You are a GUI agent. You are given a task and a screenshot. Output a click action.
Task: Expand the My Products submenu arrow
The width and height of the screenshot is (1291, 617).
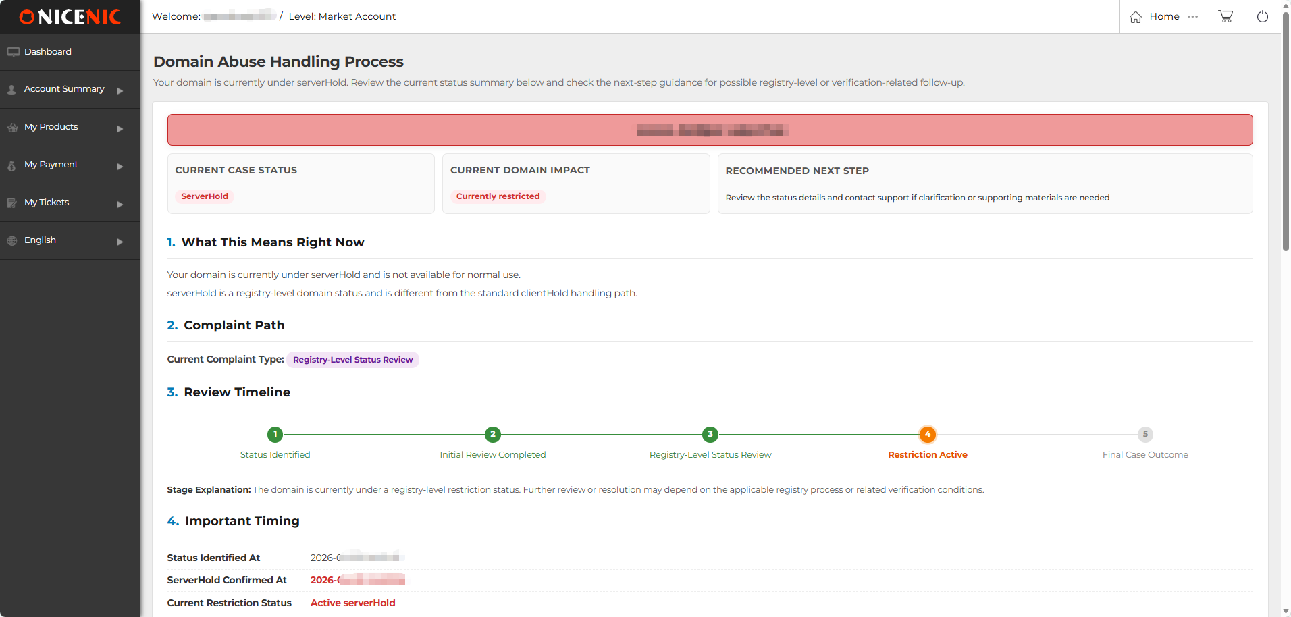tap(120, 128)
